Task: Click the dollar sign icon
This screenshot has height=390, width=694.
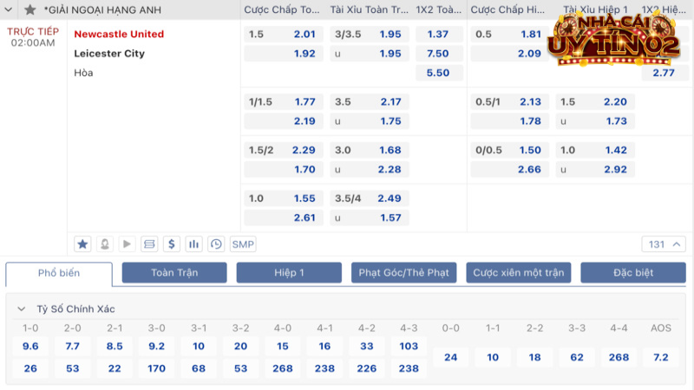Action: [171, 244]
